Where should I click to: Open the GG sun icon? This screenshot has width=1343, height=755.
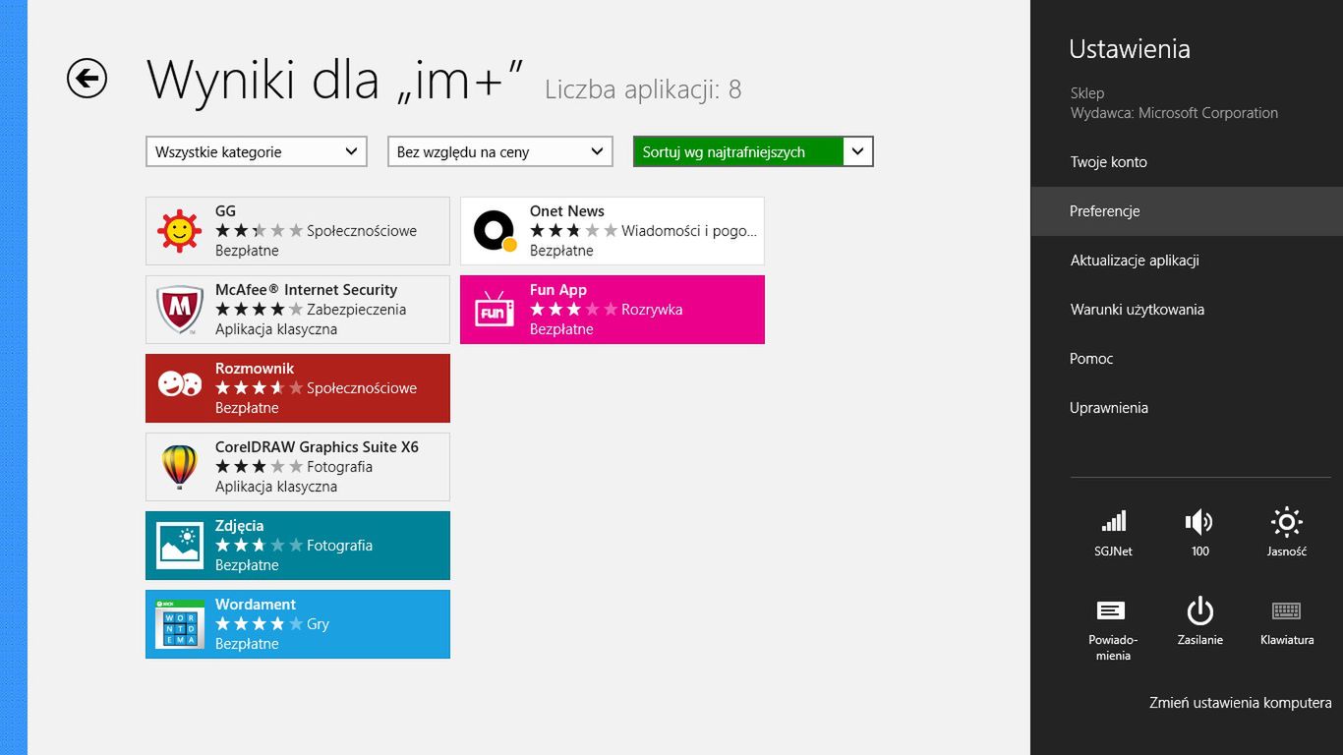179,231
